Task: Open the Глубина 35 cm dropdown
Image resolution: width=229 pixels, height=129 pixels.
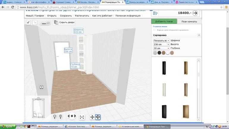Action: (161, 48)
